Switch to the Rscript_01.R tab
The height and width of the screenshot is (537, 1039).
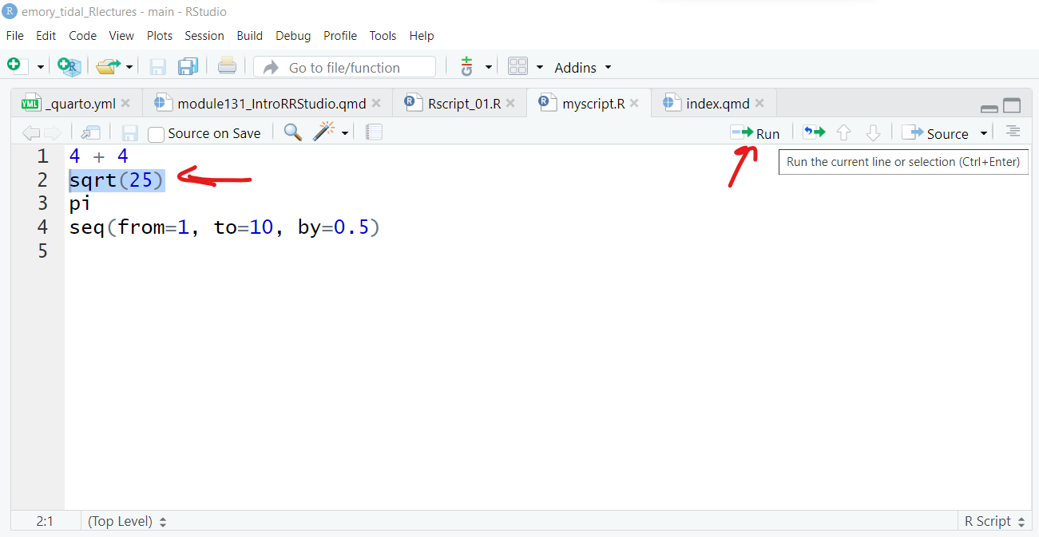(463, 104)
